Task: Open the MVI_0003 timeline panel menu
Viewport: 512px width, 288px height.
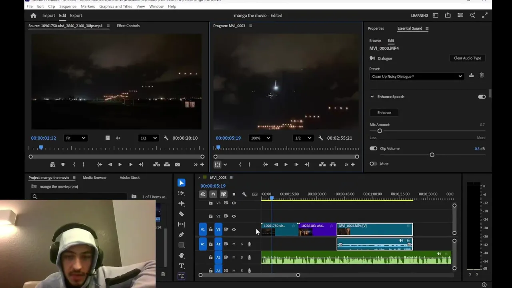Action: coord(231,178)
